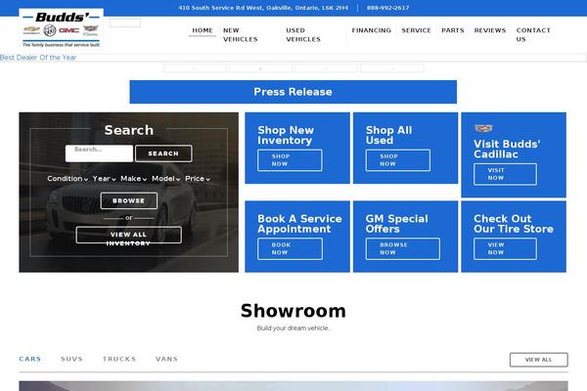Viewport: 587px width, 391px height.
Task: Open the New Vehicles menu
Action: point(241,35)
